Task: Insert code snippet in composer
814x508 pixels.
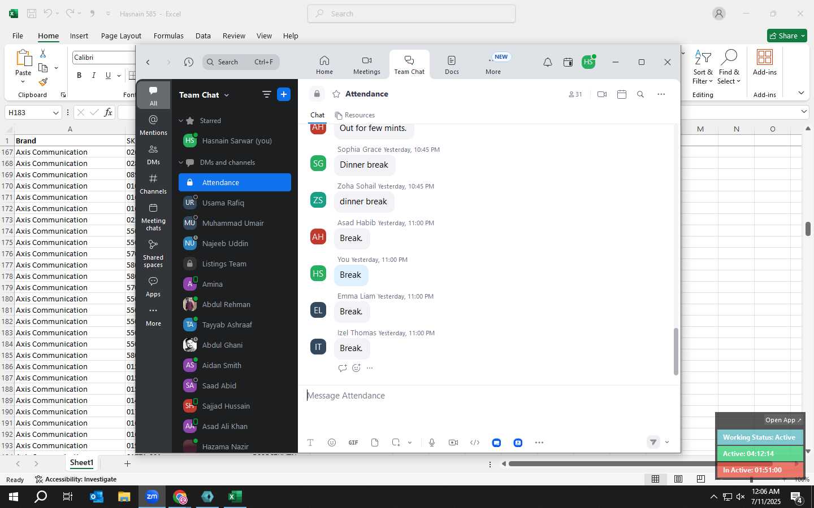Action: pos(475,443)
